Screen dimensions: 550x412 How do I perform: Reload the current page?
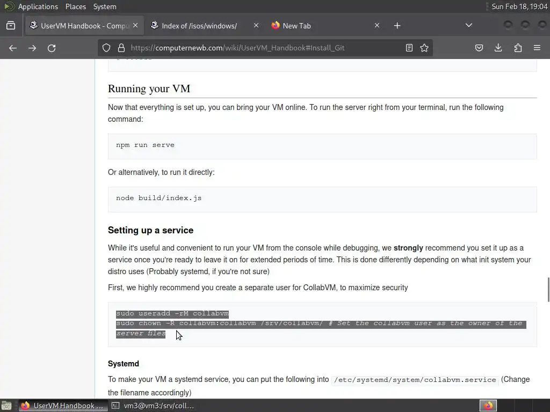coord(52,48)
